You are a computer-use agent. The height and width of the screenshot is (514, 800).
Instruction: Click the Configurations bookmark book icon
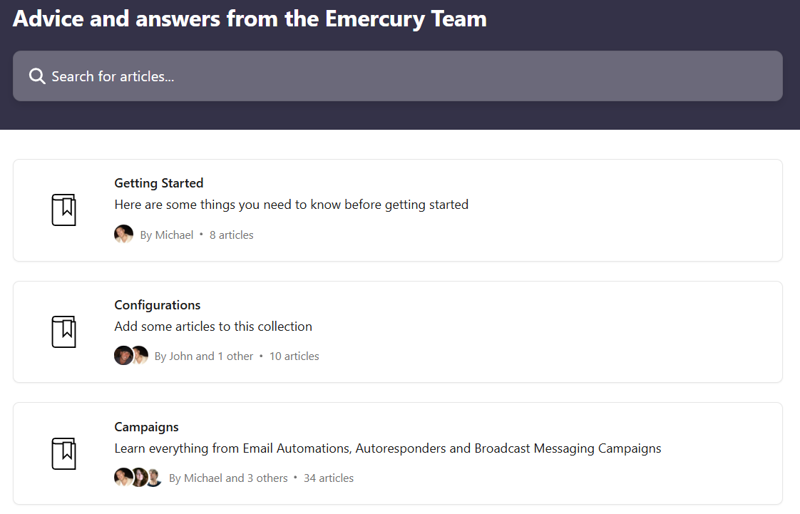[x=63, y=332]
